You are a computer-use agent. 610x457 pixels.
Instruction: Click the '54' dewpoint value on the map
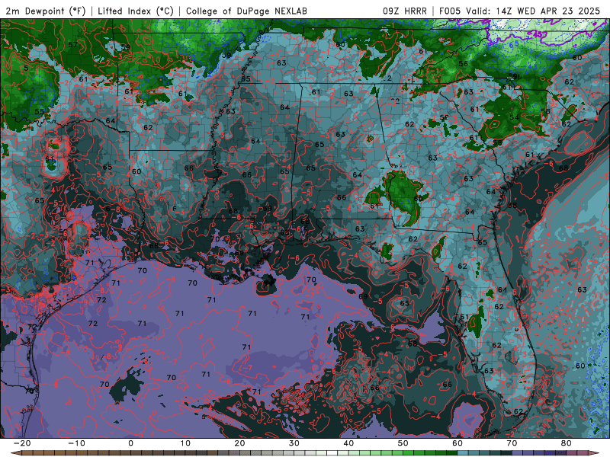coord(514,117)
